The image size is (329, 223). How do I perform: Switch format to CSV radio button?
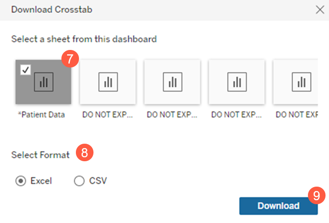pyautogui.click(x=79, y=181)
